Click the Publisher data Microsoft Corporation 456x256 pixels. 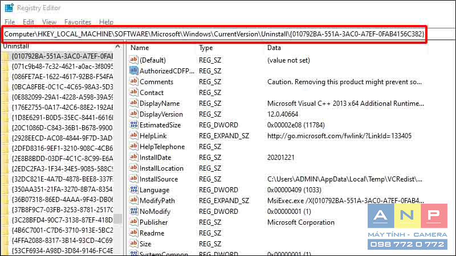(x=301, y=222)
